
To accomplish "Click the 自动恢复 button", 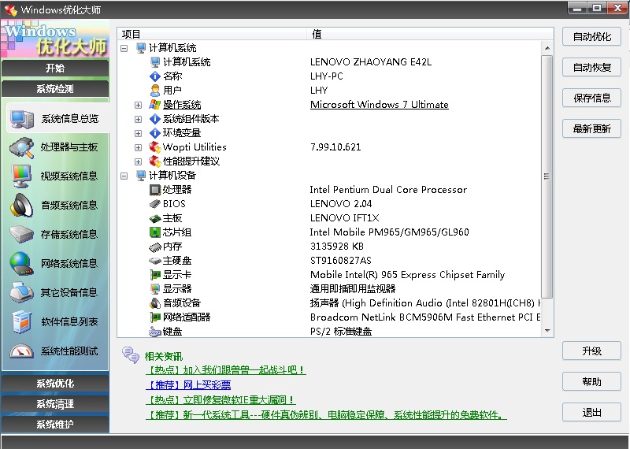I will pyautogui.click(x=592, y=68).
